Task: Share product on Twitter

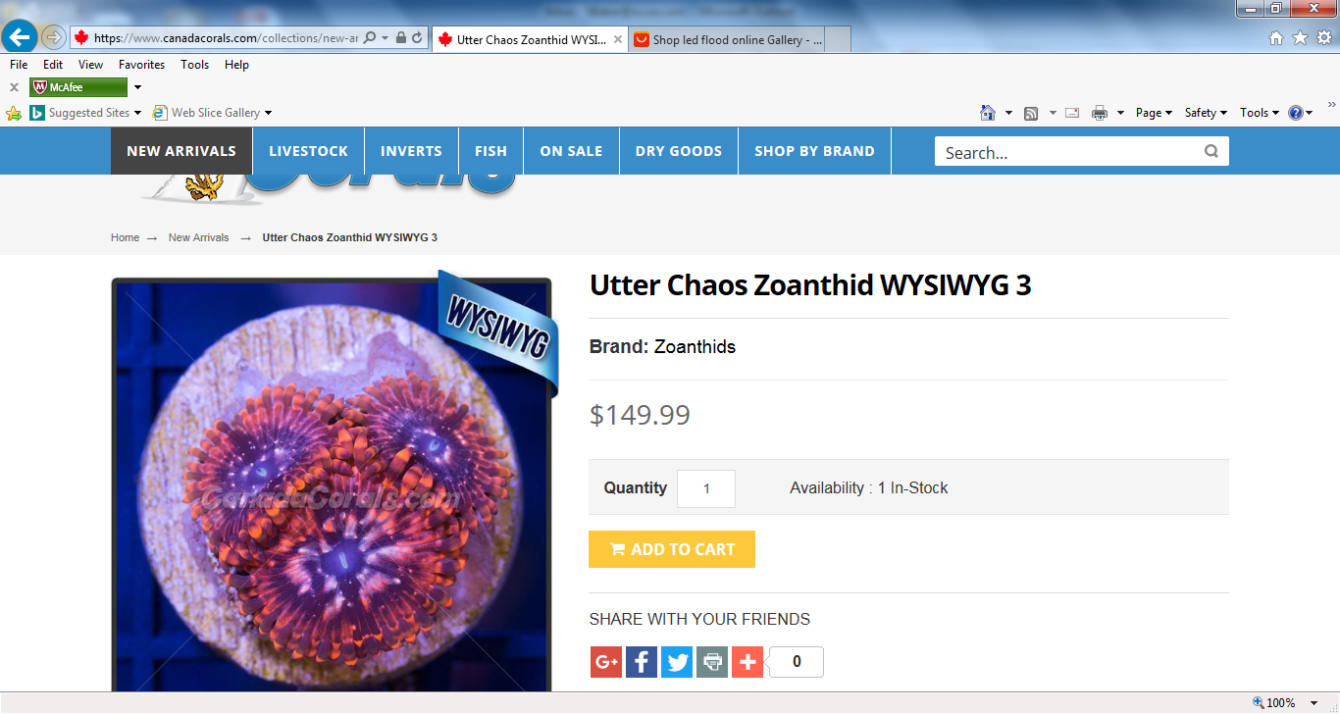Action: pos(676,662)
